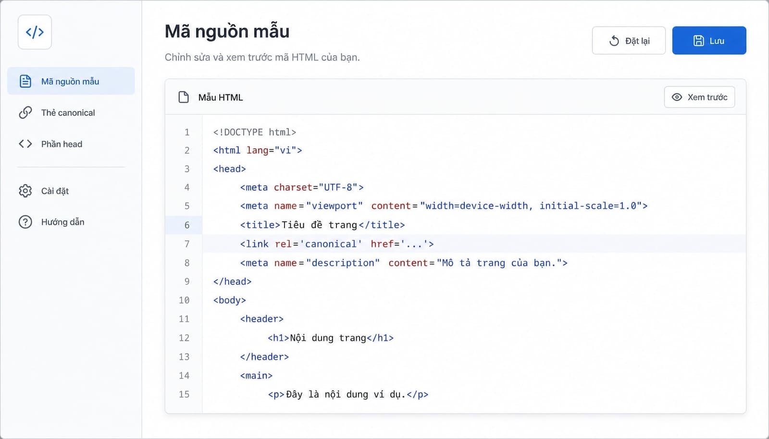Click the gear icon beside Cài đặt

[25, 191]
